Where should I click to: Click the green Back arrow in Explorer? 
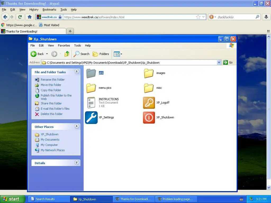(x=34, y=54)
